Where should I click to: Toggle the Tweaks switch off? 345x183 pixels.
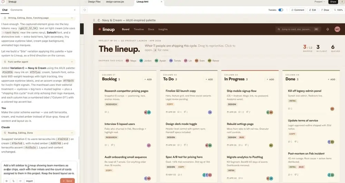pyautogui.click(x=280, y=10)
